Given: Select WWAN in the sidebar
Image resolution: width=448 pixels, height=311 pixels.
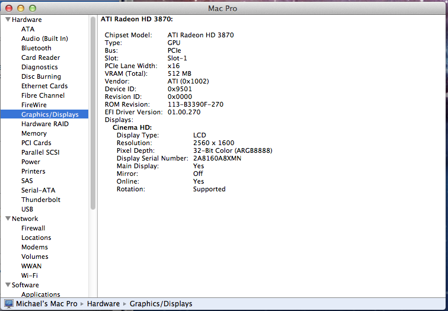Looking at the screenshot, I should tap(31, 266).
